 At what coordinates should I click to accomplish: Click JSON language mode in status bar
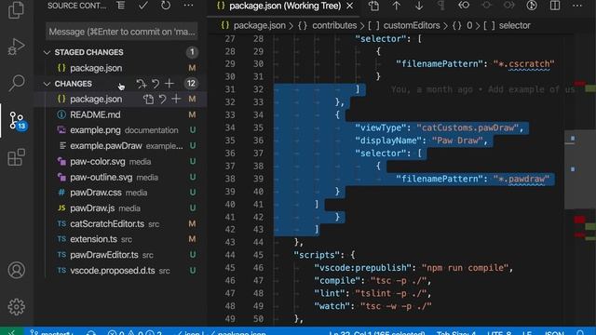pos(554,333)
